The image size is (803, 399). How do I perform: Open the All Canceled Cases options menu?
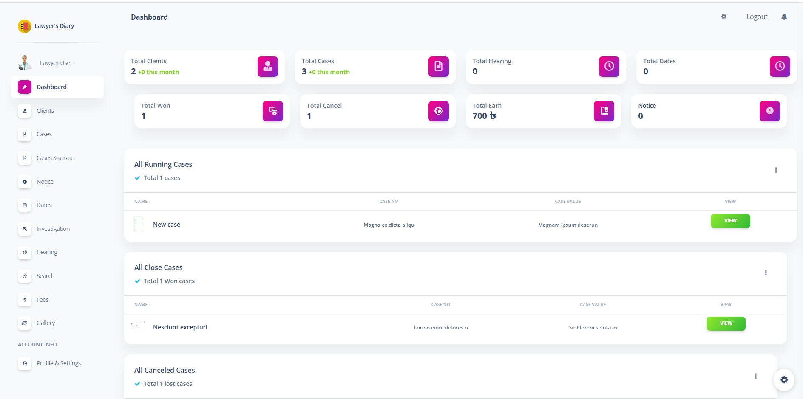[x=756, y=376]
